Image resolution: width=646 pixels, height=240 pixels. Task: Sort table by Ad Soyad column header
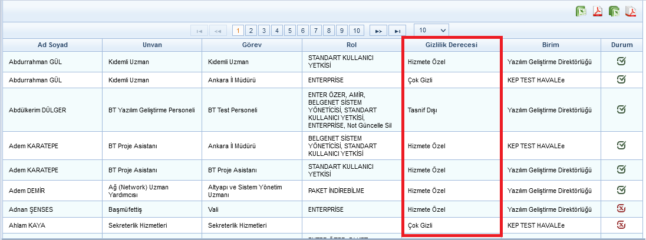[52, 45]
